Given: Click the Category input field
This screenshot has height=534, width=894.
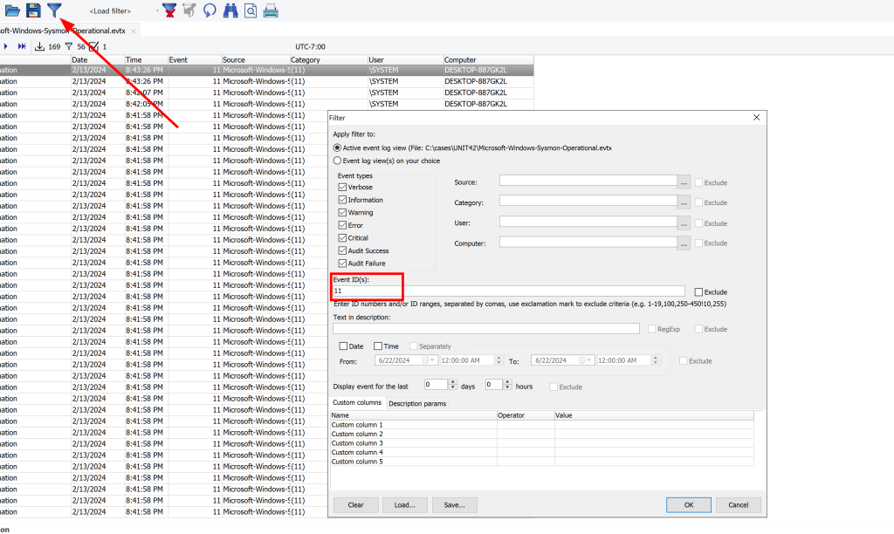Looking at the screenshot, I should [x=588, y=201].
